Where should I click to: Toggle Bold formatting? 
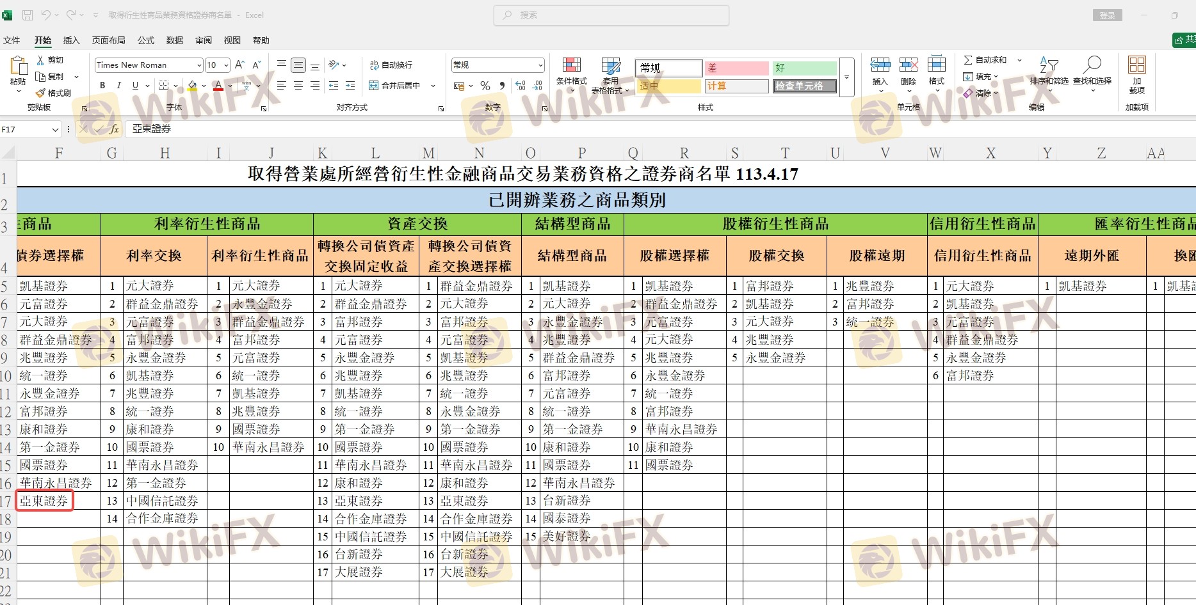click(x=102, y=86)
